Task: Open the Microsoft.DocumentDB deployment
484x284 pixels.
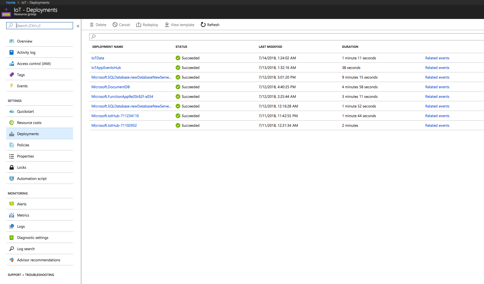Action: click(x=110, y=87)
